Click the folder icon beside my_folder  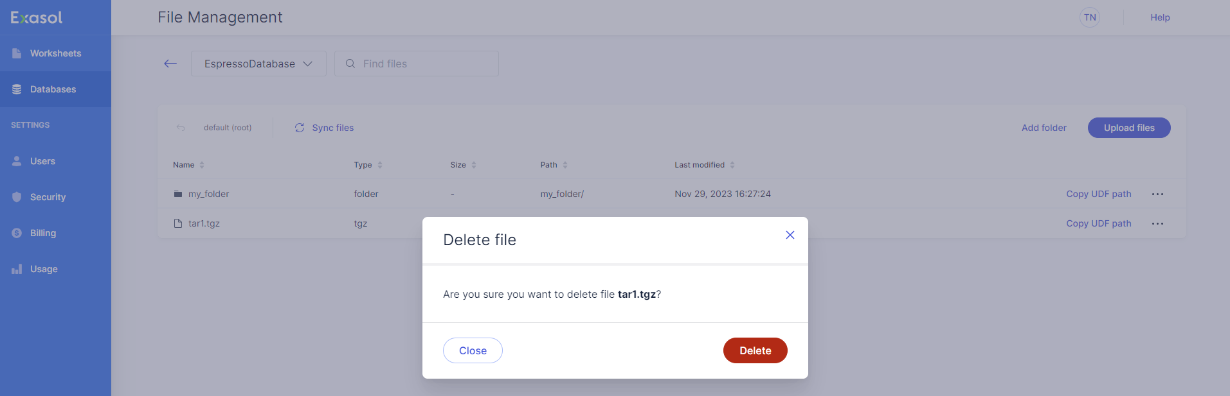tap(178, 194)
